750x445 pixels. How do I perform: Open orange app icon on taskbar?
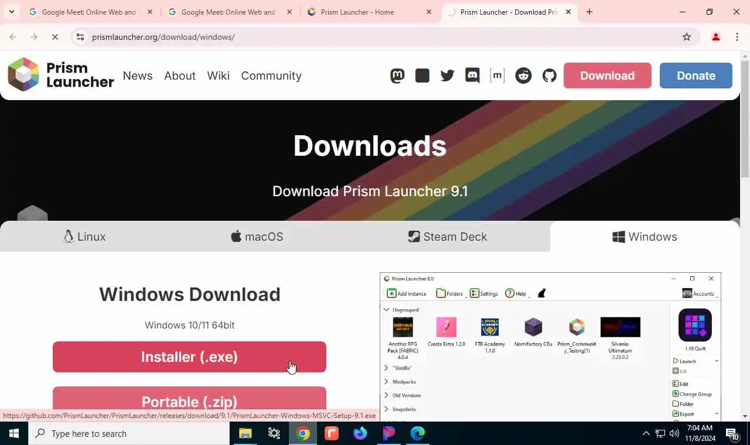(x=331, y=433)
